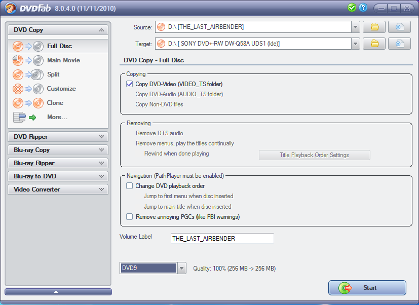The height and width of the screenshot is (305, 419).
Task: Enable Change DVD playback order checkbox
Action: 129,186
